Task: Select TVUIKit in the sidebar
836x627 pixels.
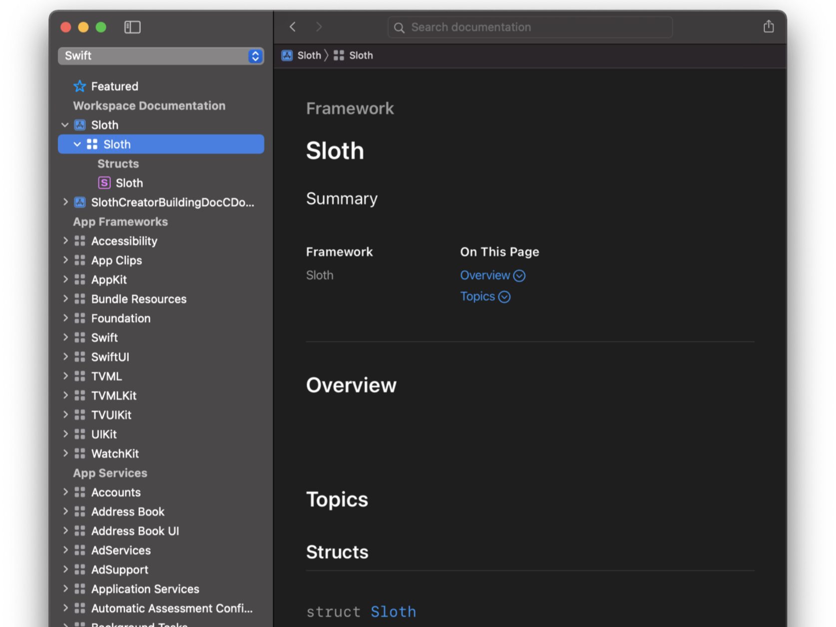Action: click(111, 415)
